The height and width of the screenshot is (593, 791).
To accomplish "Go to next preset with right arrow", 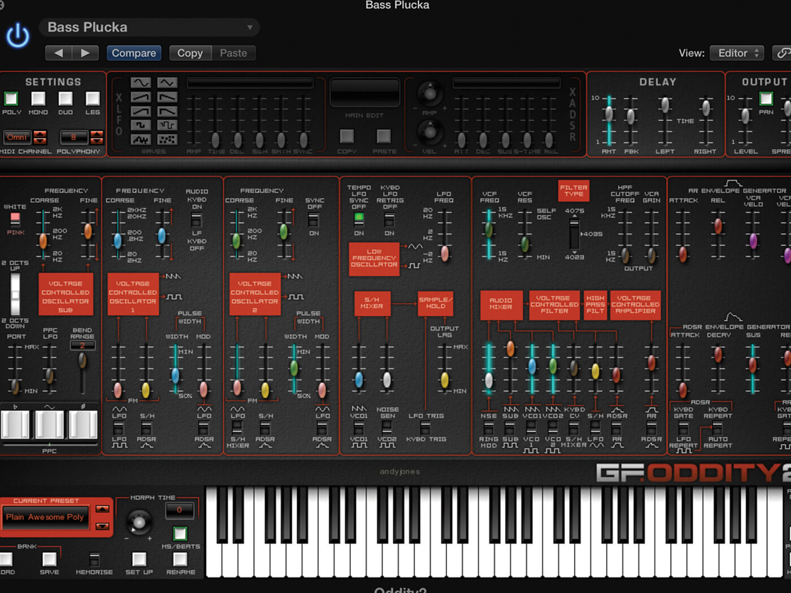I will [x=85, y=53].
